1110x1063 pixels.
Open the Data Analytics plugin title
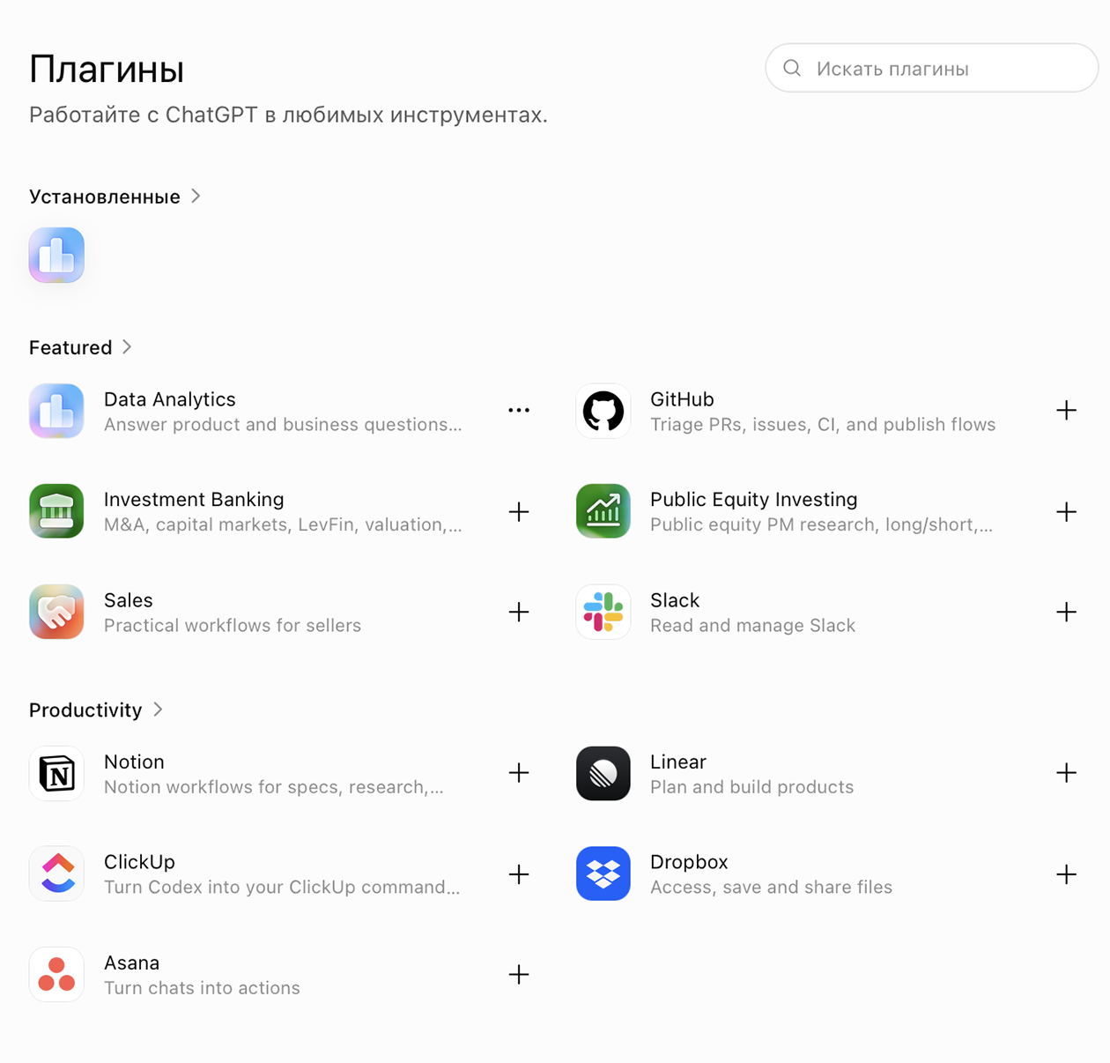click(x=170, y=399)
